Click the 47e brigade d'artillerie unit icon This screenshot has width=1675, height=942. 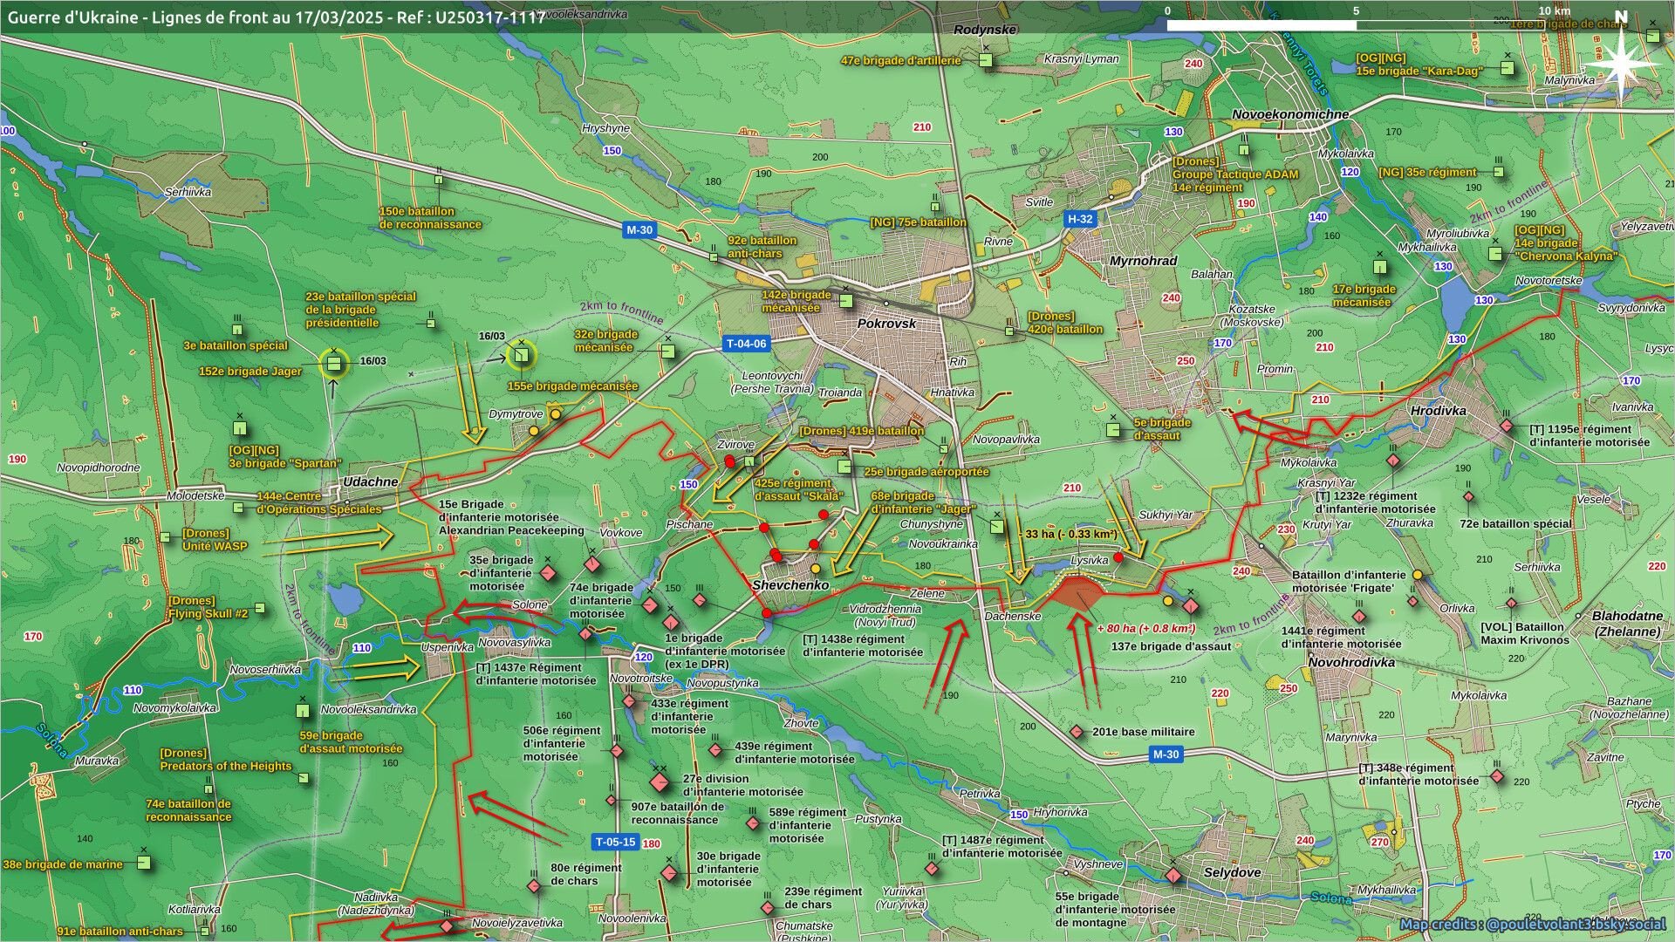coord(985,60)
